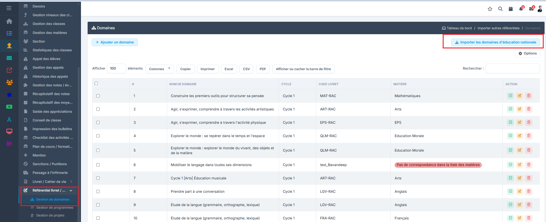Click the red delete icon for row 3
The height and width of the screenshot is (222, 546).
coord(529,122)
